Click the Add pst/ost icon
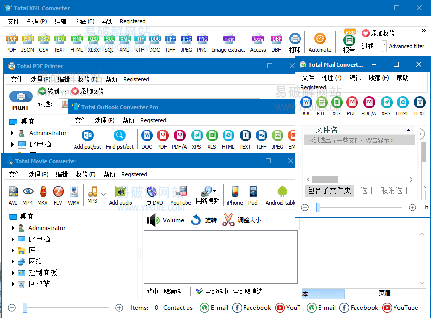 click(88, 136)
